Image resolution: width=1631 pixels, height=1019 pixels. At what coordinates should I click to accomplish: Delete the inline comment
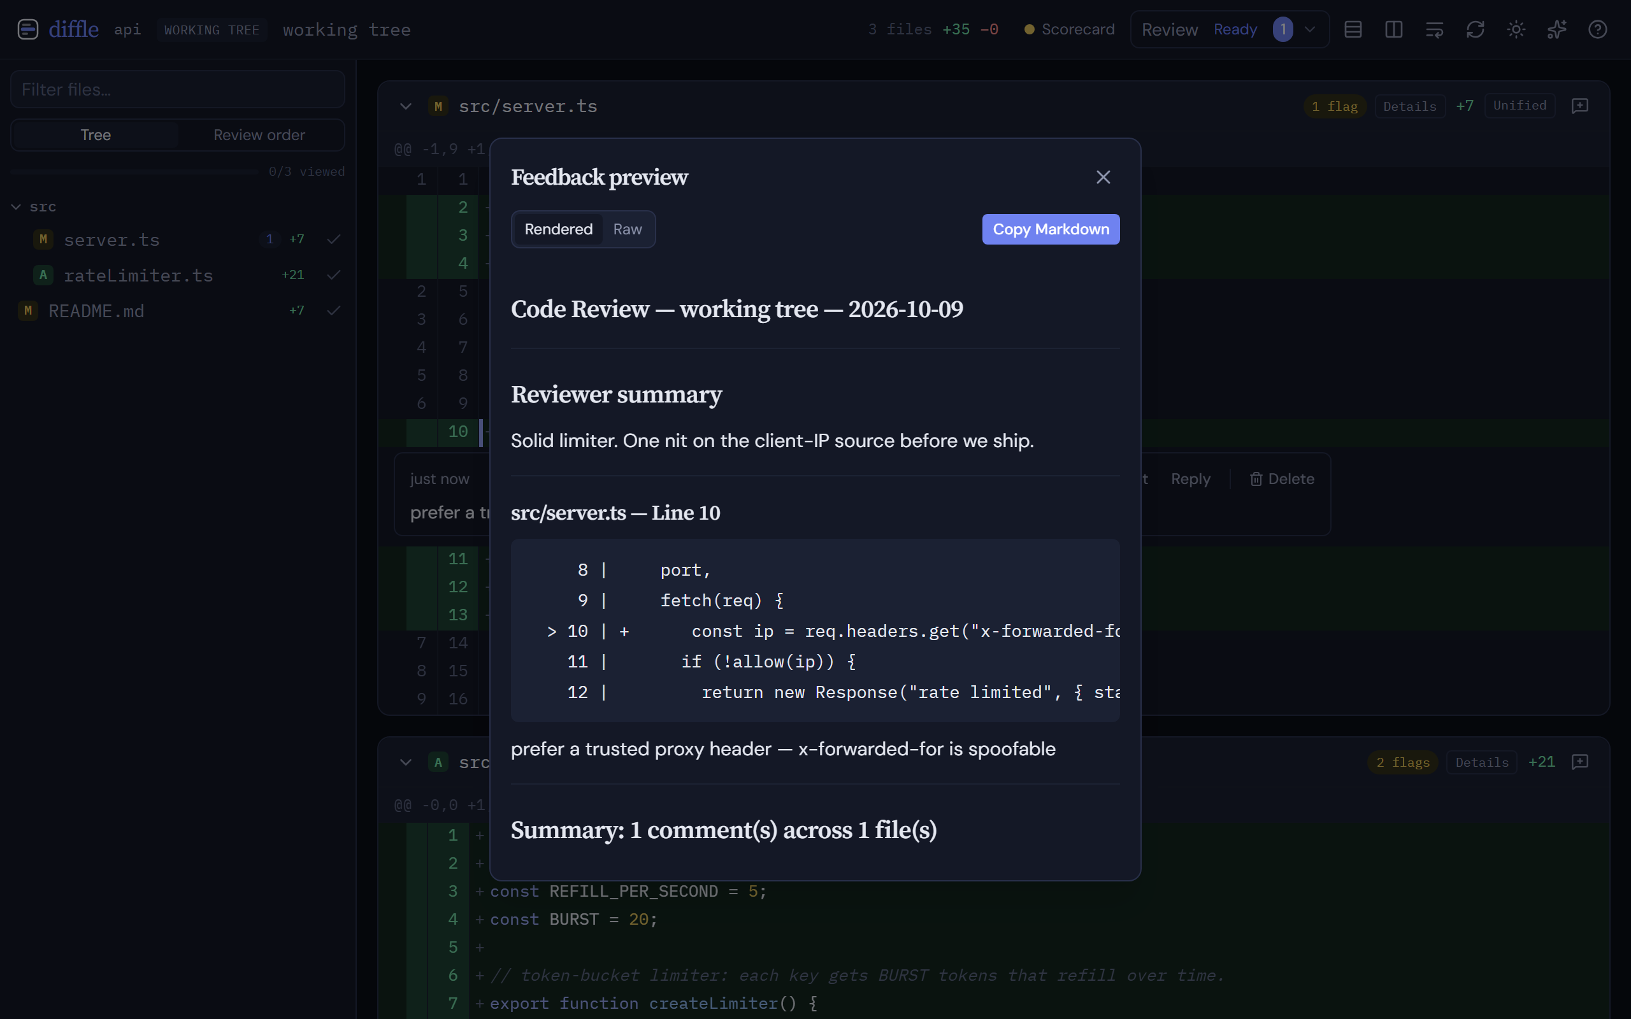(x=1281, y=479)
